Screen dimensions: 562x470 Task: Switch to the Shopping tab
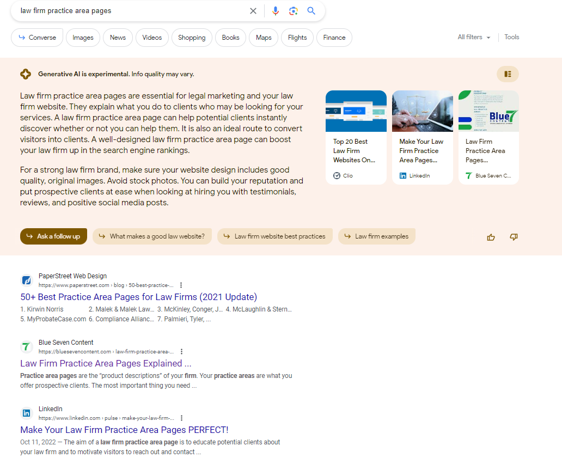click(x=192, y=37)
